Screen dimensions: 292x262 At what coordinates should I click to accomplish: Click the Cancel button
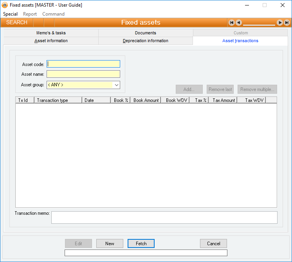pos(213,244)
